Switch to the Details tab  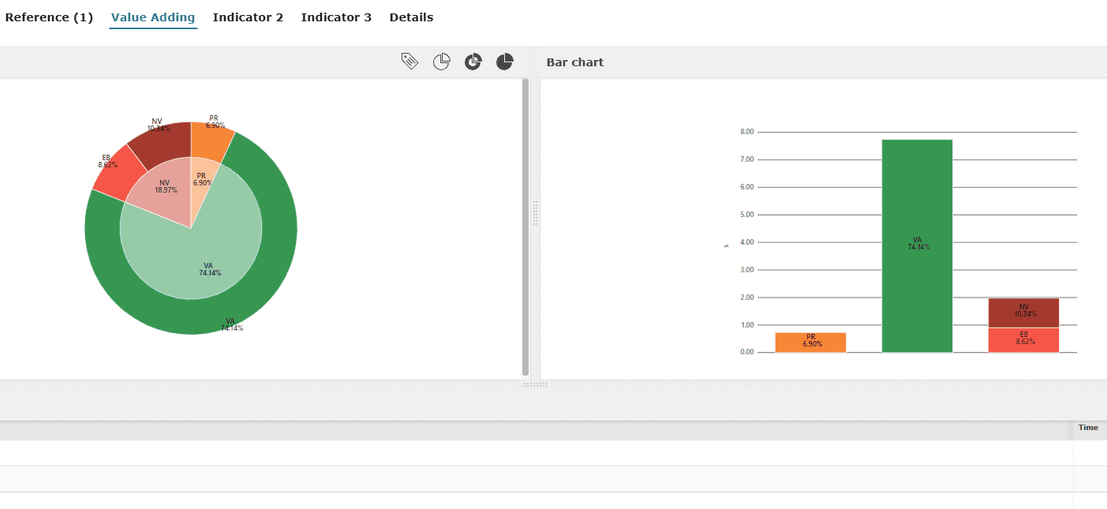tap(411, 17)
